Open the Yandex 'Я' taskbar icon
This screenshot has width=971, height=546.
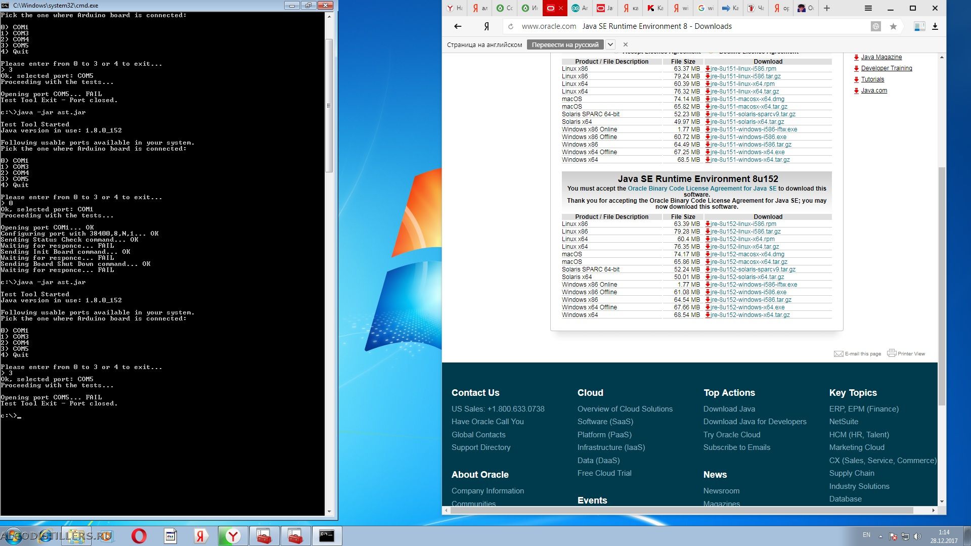[x=201, y=536]
